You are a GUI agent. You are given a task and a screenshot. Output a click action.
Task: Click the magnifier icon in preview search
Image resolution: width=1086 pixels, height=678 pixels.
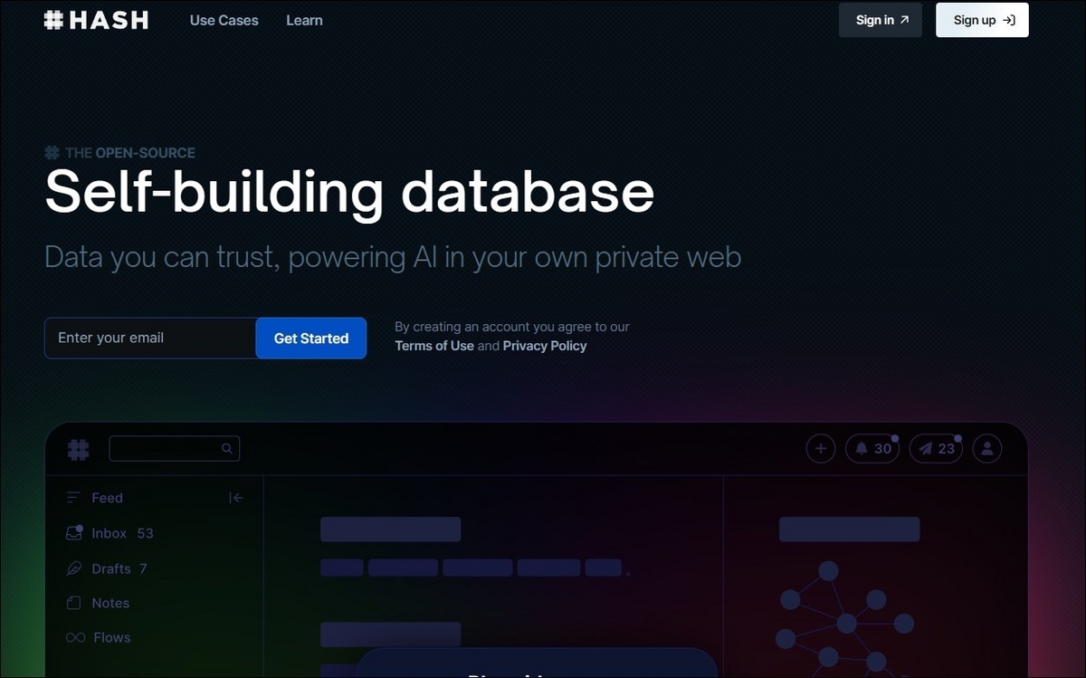click(227, 448)
